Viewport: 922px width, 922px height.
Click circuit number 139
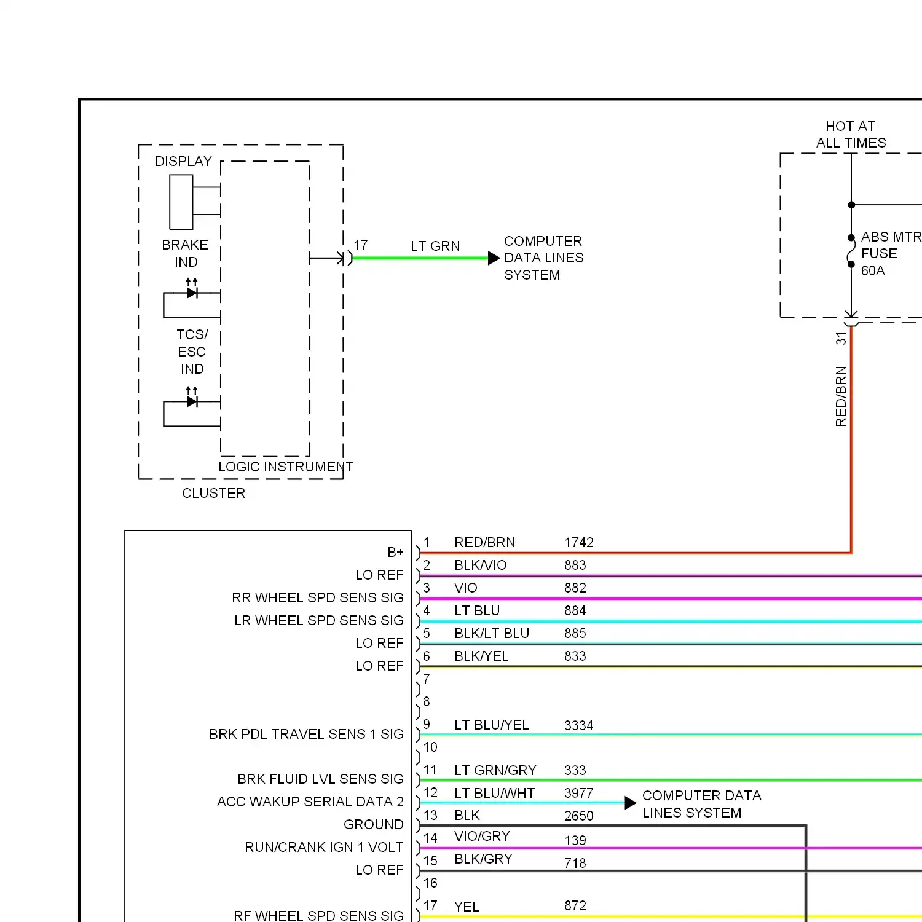coord(575,840)
